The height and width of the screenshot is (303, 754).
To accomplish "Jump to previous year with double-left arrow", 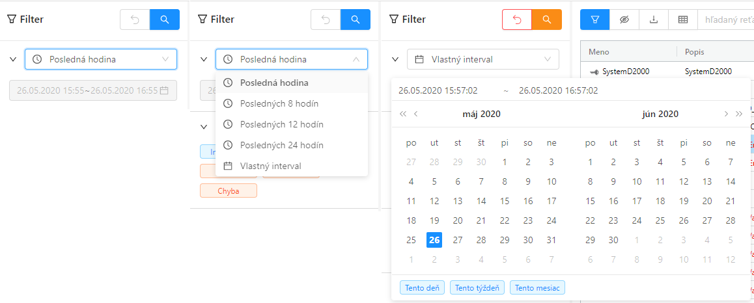I will click(403, 114).
